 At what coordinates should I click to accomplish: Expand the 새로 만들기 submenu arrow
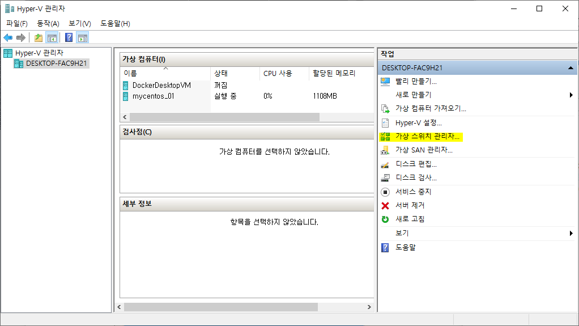click(571, 95)
